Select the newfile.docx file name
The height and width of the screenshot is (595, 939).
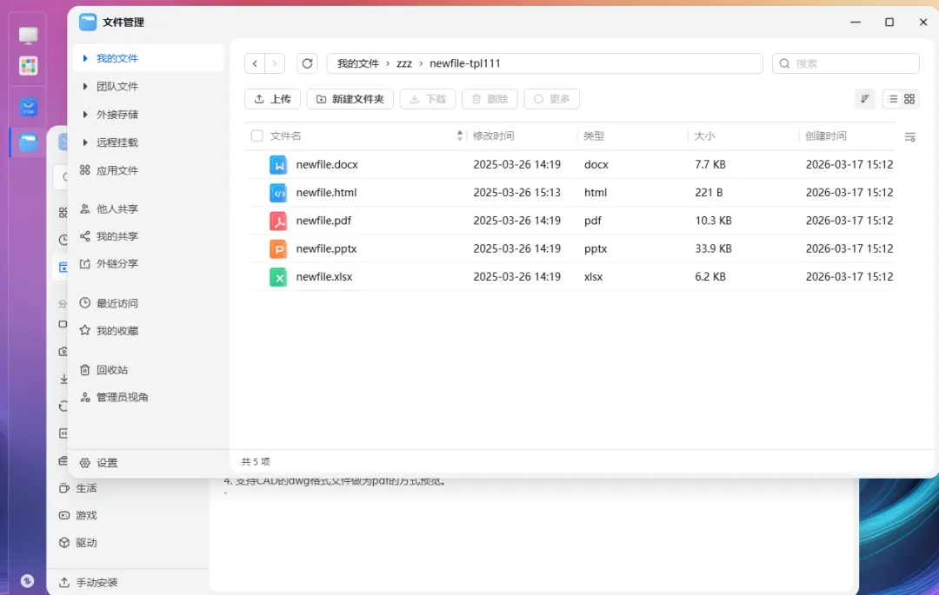327,164
